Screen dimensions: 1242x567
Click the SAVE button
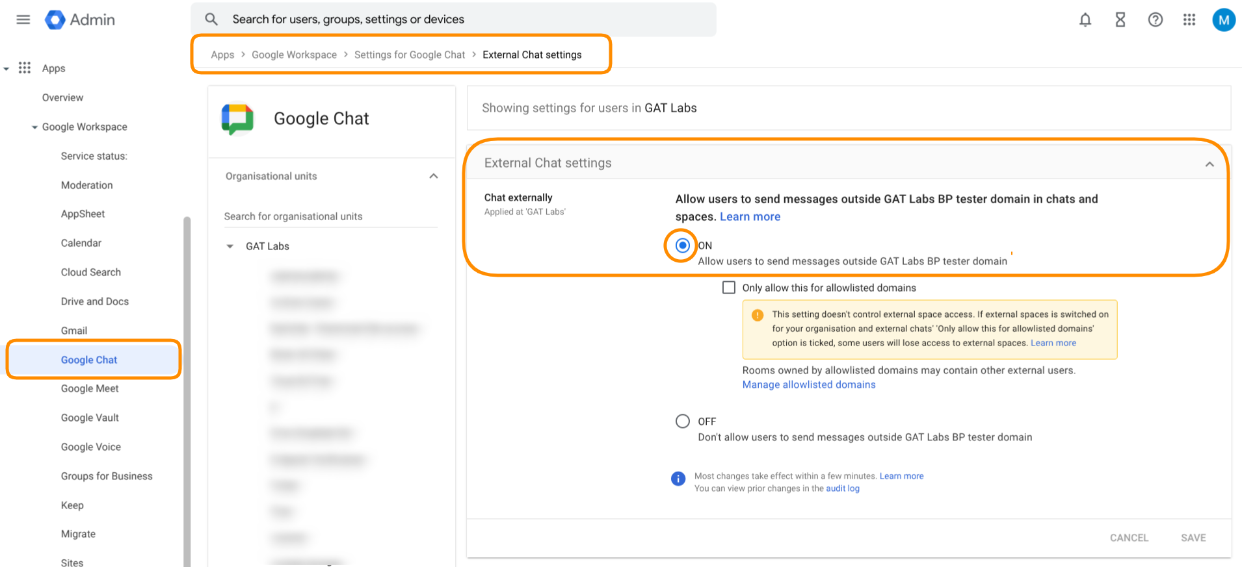click(x=1193, y=538)
